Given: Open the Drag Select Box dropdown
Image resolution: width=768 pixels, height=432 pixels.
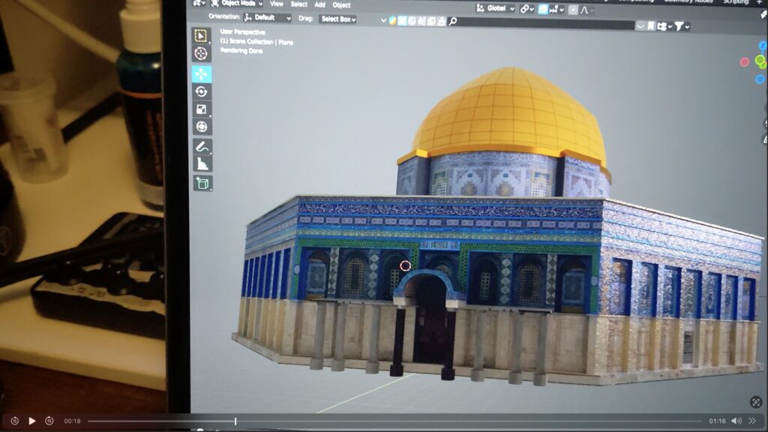Looking at the screenshot, I should click(338, 19).
